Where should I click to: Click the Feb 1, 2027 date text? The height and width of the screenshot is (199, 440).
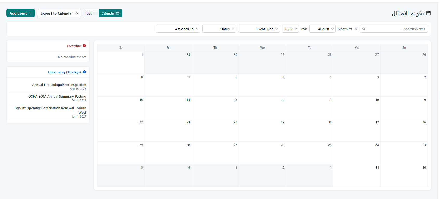(x=79, y=100)
